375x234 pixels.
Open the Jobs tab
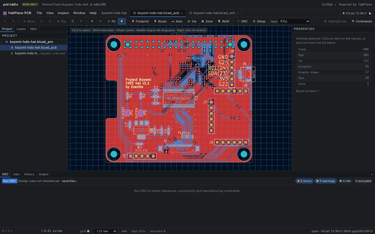coord(16,174)
